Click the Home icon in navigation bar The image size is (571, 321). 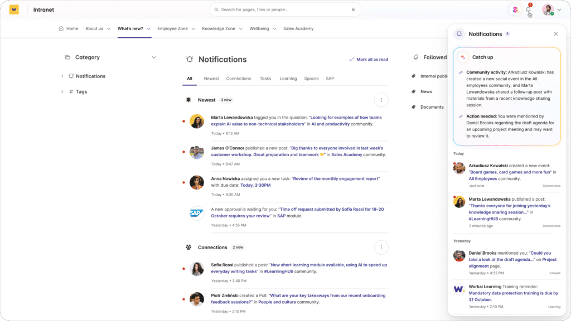pos(61,28)
